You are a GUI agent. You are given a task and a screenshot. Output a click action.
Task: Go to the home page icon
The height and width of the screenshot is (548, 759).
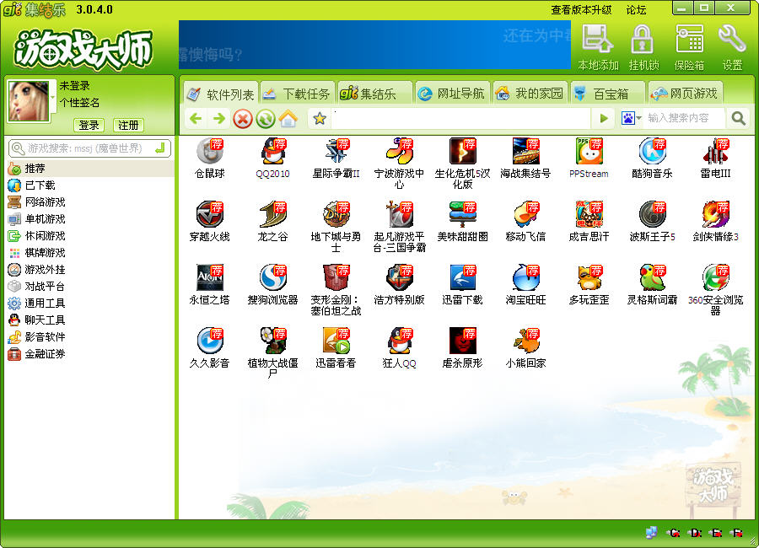[x=288, y=119]
